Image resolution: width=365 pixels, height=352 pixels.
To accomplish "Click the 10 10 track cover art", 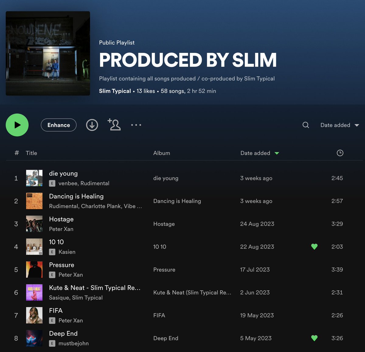I will (34, 247).
